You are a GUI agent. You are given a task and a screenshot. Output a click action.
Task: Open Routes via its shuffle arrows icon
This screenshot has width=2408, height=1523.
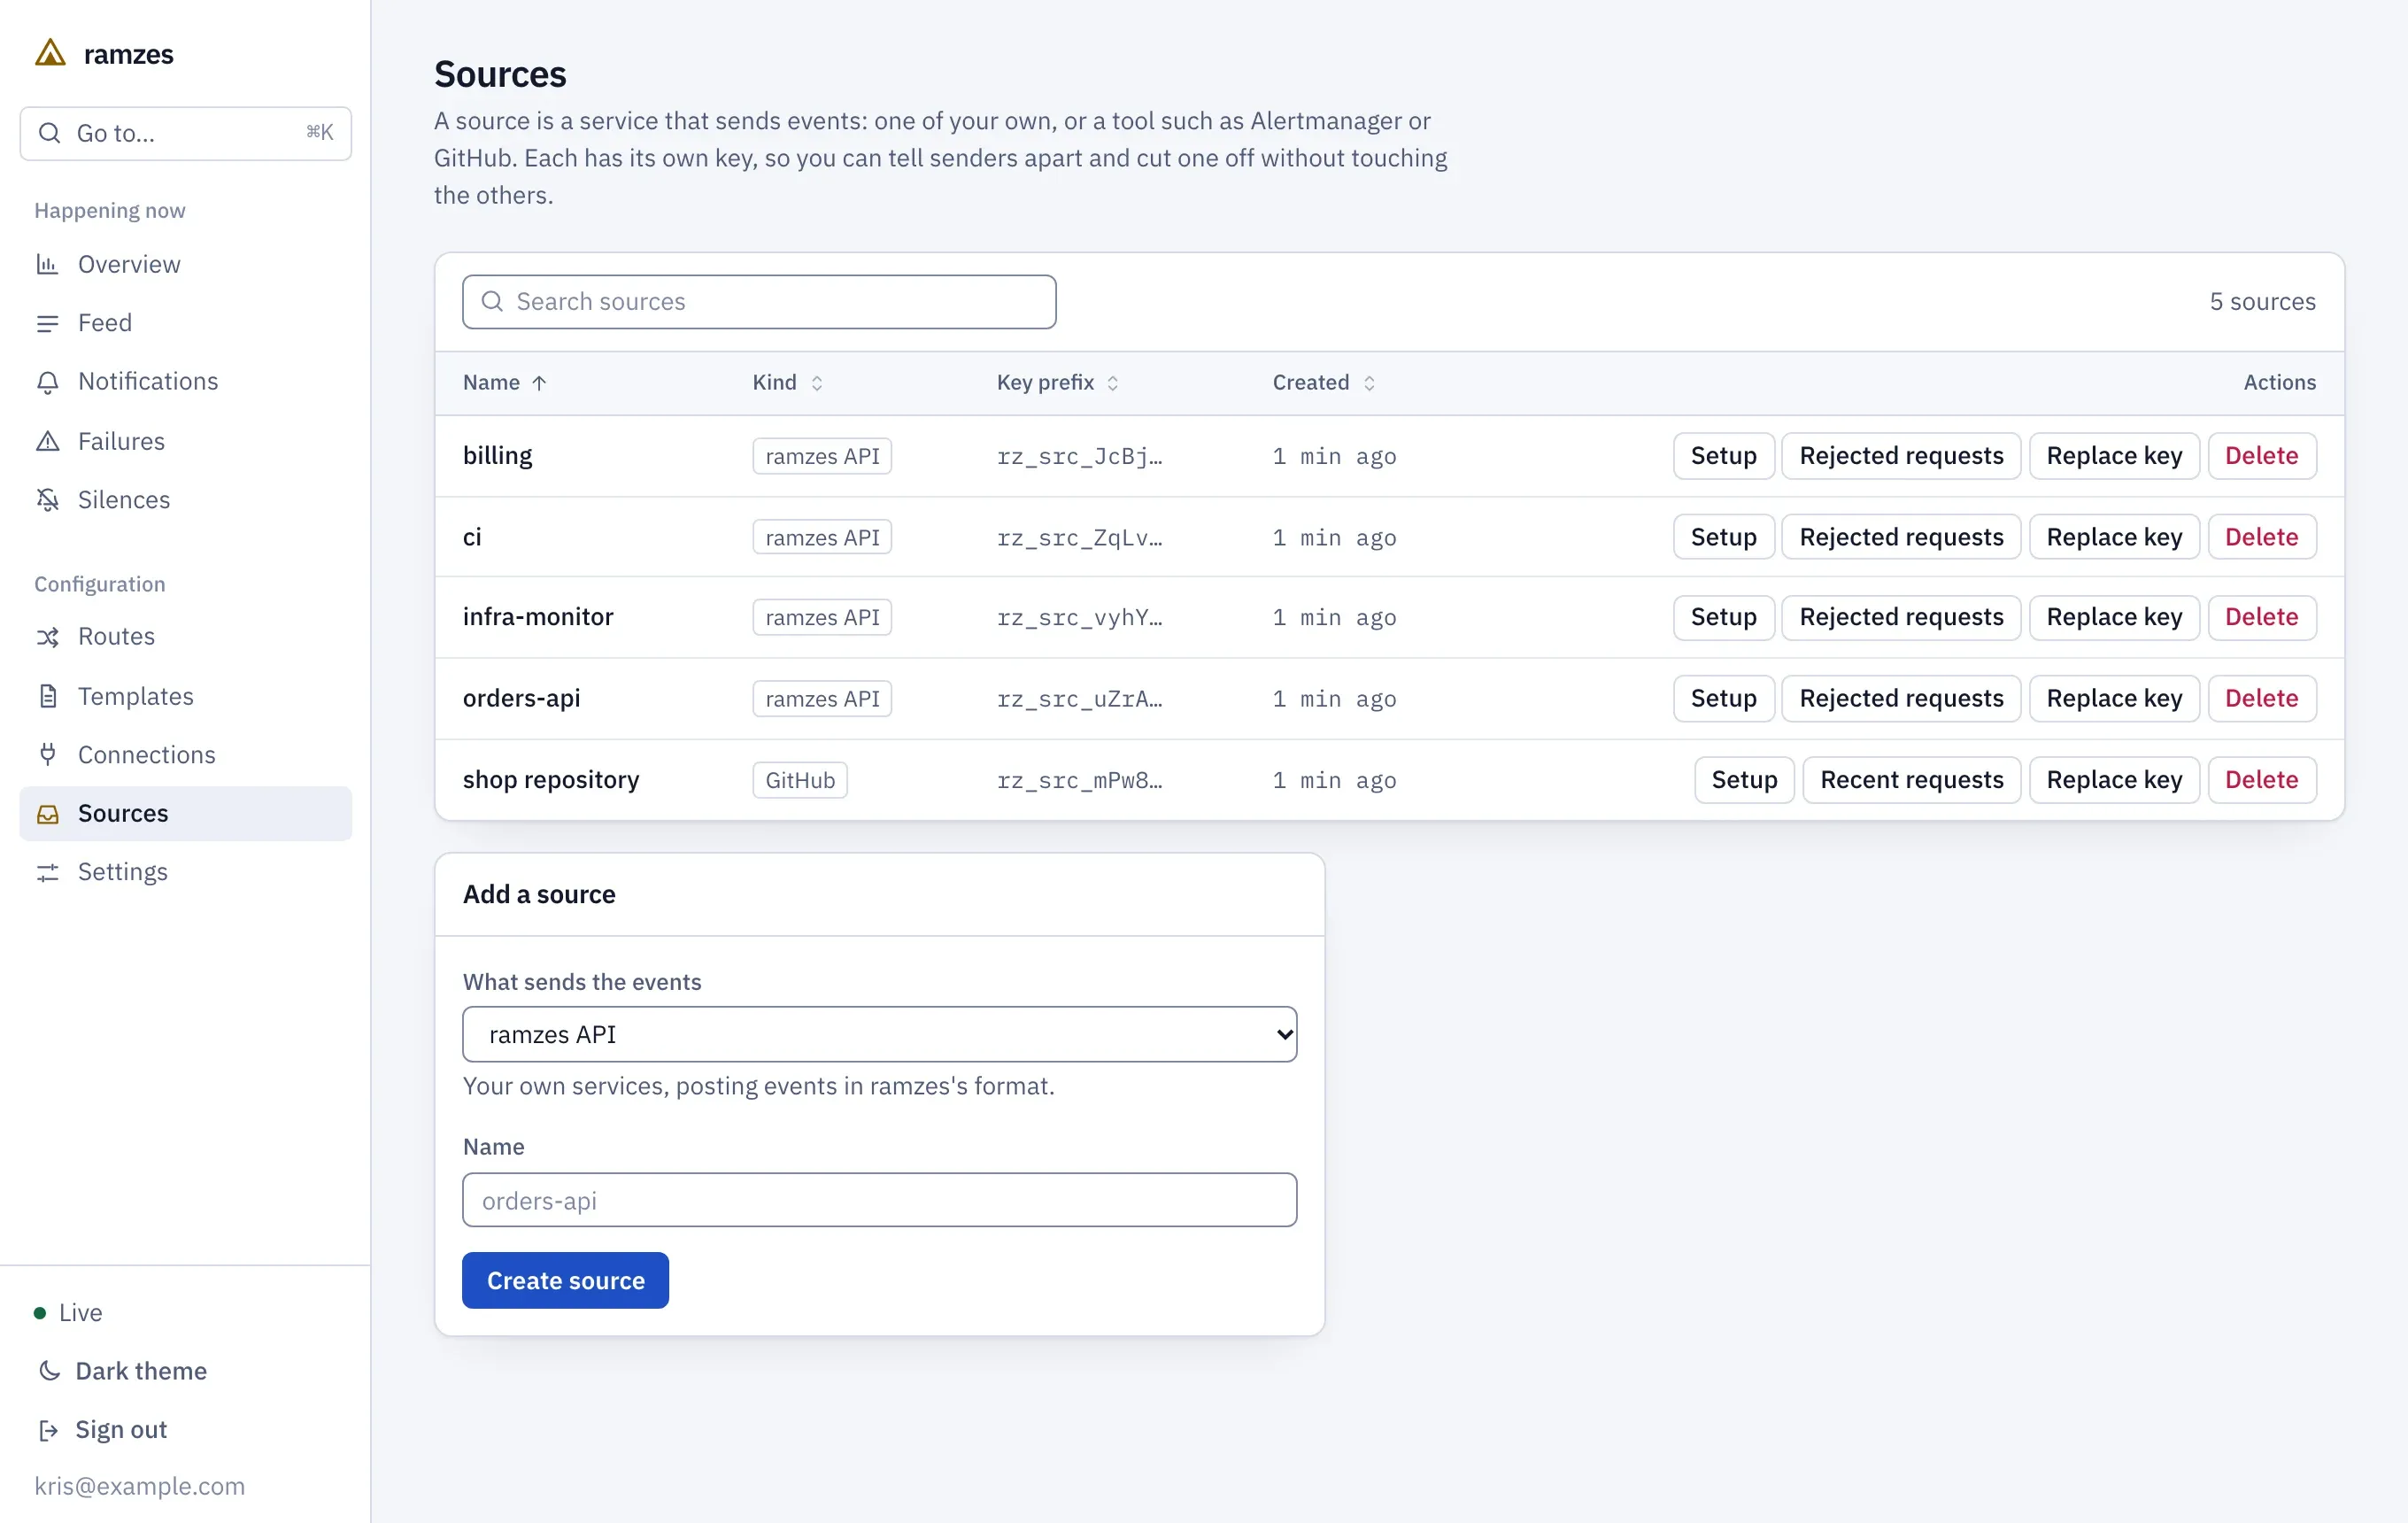pyautogui.click(x=47, y=637)
